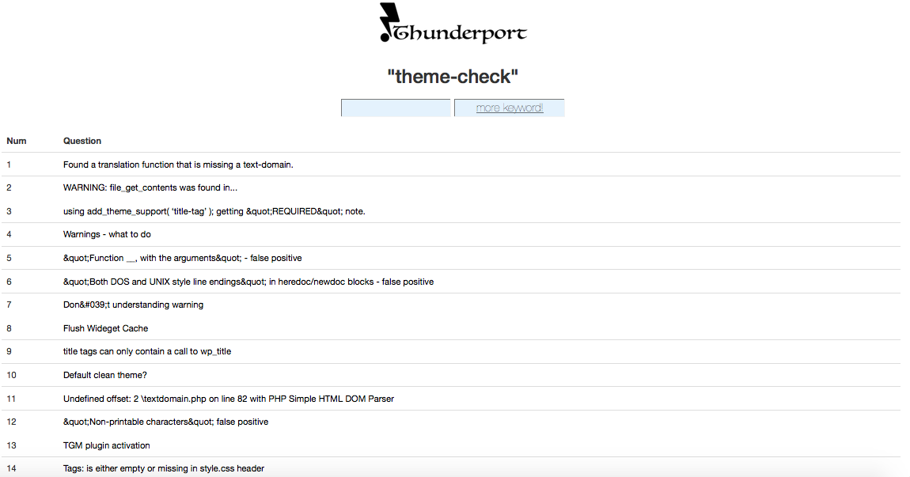This screenshot has width=910, height=477.
Task: Click the "theme-check" page heading
Action: [453, 76]
